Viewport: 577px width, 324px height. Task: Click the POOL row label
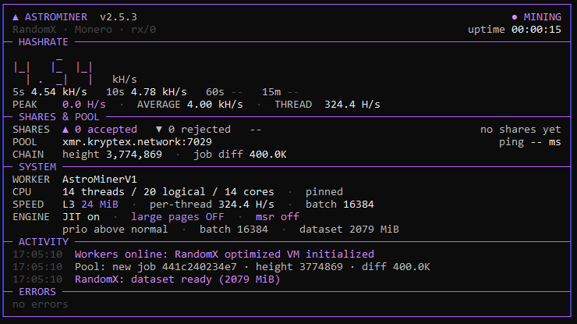coord(25,142)
